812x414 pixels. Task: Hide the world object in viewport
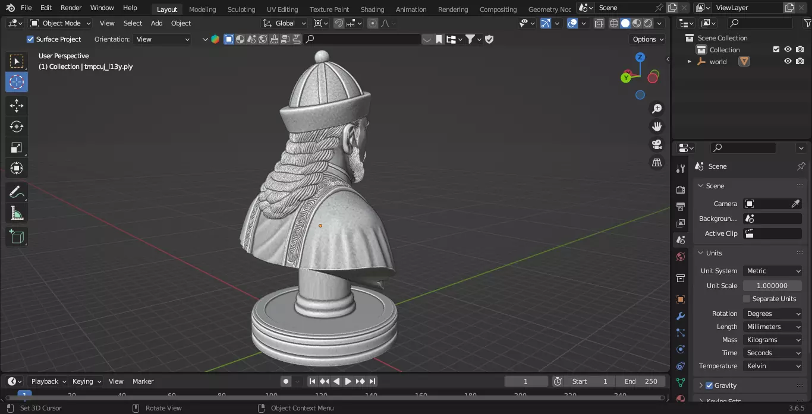[x=788, y=61]
